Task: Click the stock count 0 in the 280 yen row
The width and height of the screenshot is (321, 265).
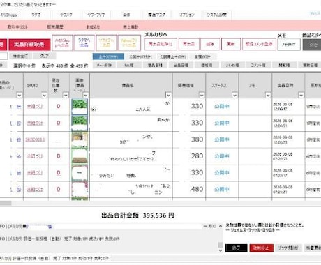Action: point(59,156)
